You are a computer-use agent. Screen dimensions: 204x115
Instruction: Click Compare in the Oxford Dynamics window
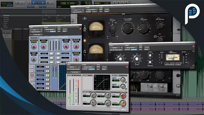52,31
